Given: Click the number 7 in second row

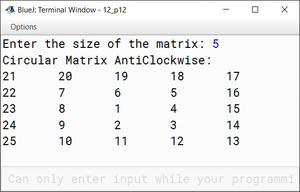Looking at the screenshot, I should (62, 93).
